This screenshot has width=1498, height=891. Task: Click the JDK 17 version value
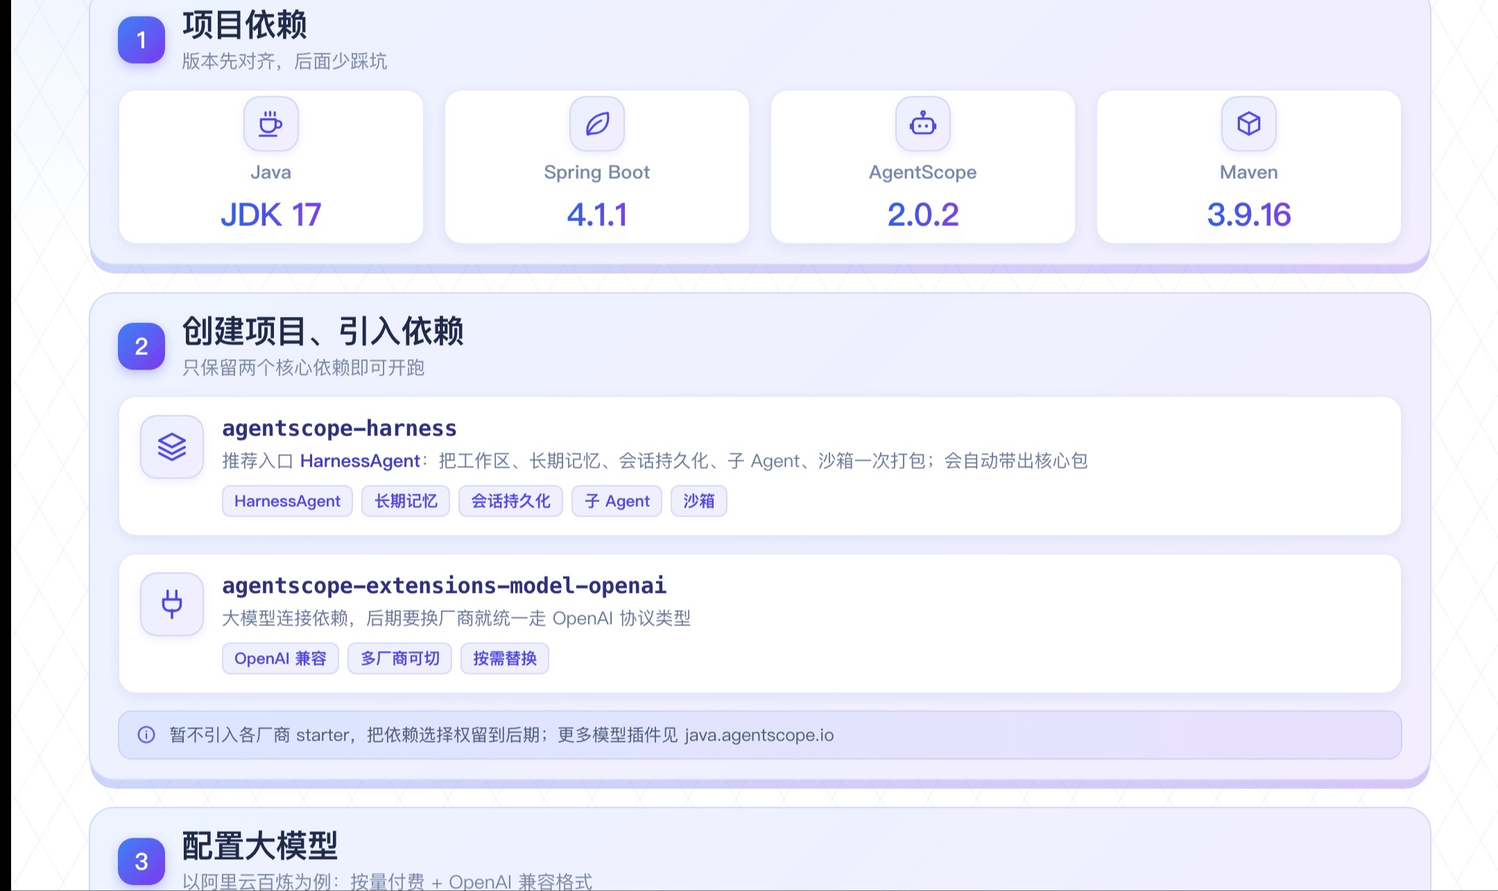[271, 214]
